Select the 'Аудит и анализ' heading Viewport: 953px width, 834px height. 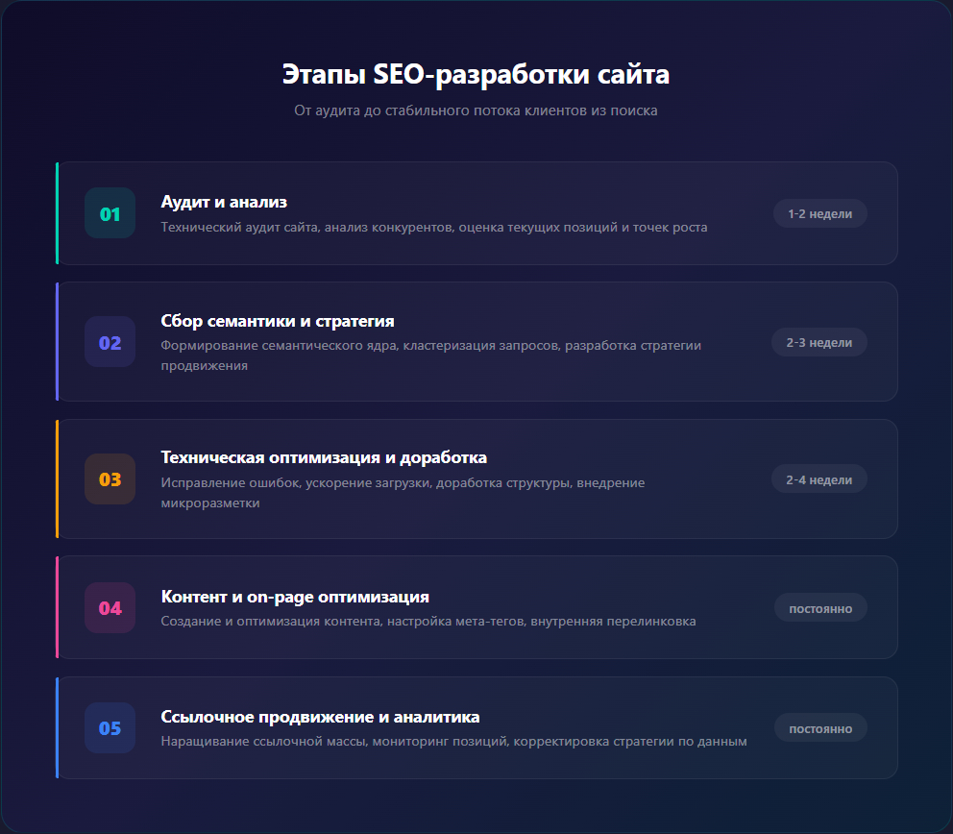(224, 202)
